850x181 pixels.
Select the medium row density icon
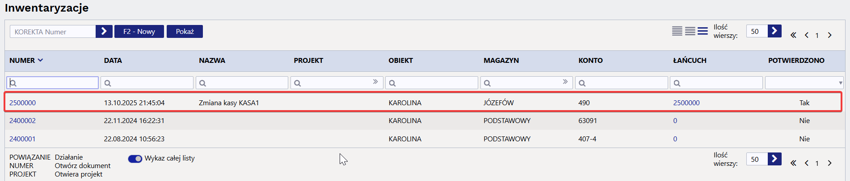coord(690,31)
